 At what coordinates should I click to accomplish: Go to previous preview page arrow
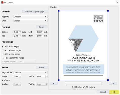click(54, 83)
